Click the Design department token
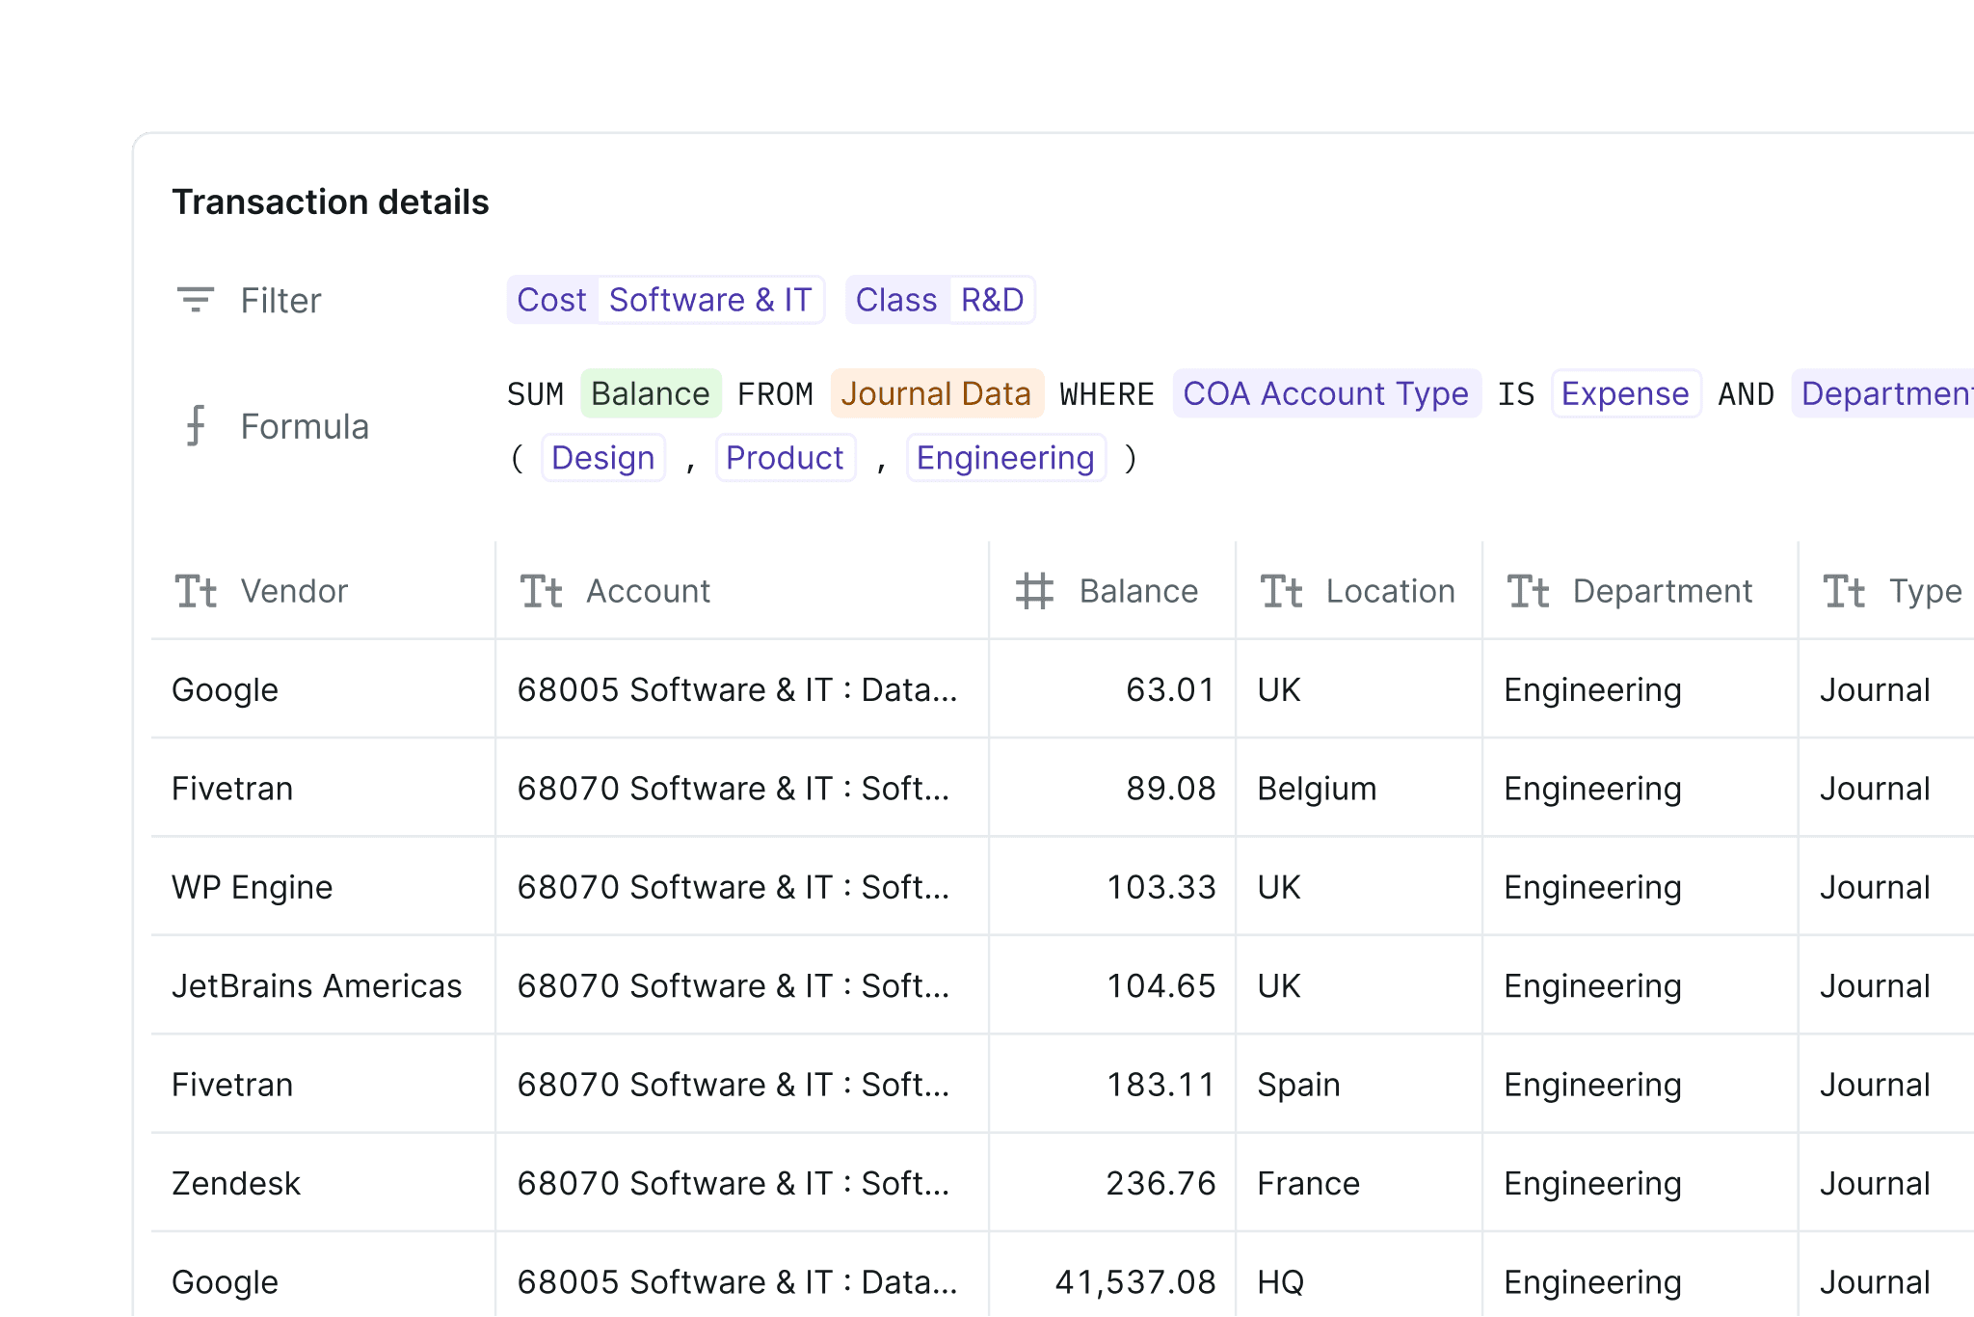 point(603,458)
